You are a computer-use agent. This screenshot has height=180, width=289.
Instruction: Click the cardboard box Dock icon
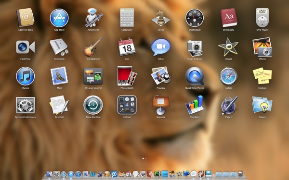[107, 174]
